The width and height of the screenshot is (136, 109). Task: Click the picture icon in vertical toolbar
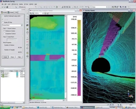[28, 25]
